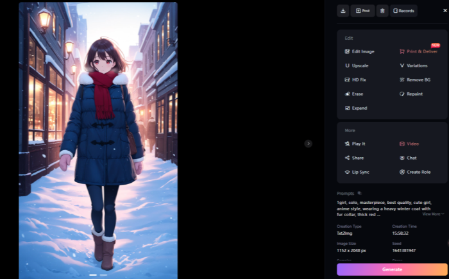This screenshot has width=449, height=279.
Task: Click the Post button
Action: click(x=362, y=11)
